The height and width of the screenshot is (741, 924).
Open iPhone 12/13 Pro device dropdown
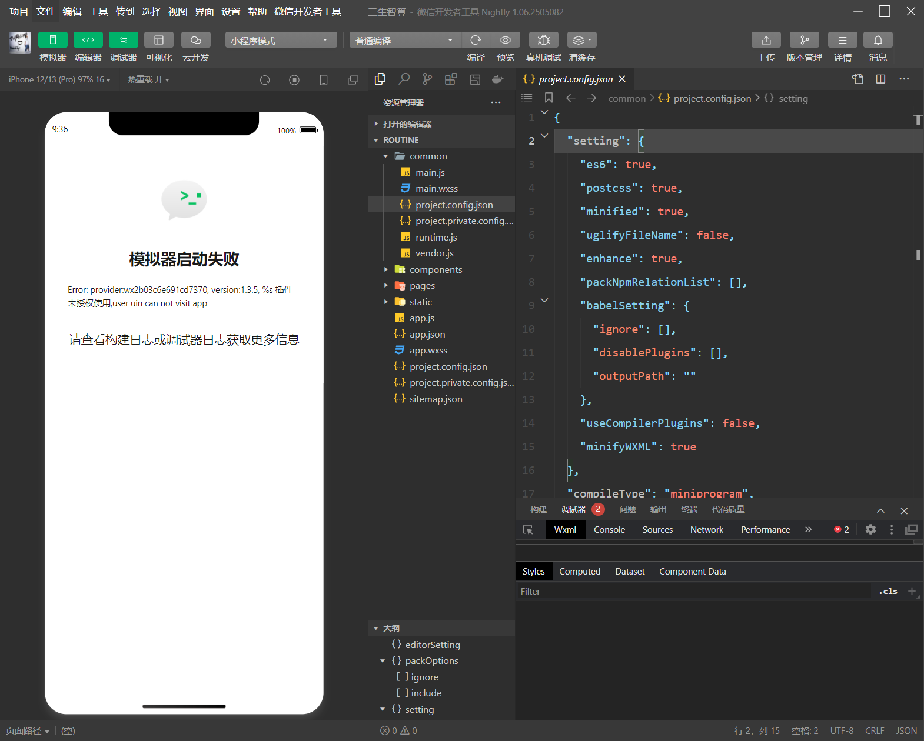[x=59, y=79]
